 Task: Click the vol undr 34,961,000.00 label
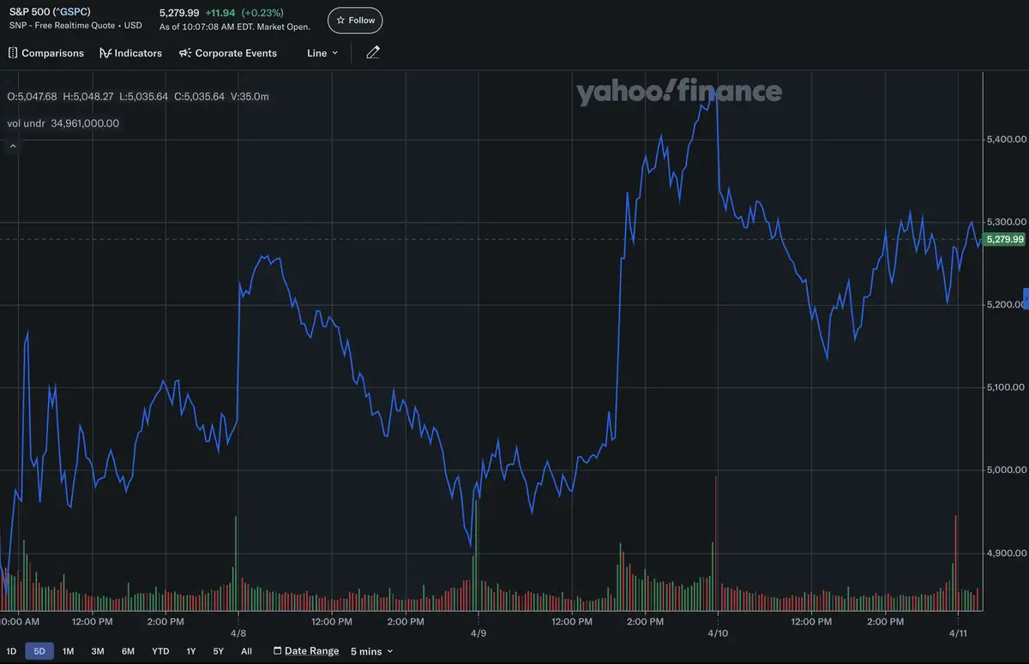click(63, 123)
